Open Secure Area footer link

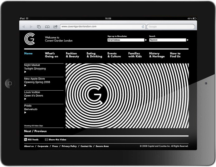click(102, 146)
